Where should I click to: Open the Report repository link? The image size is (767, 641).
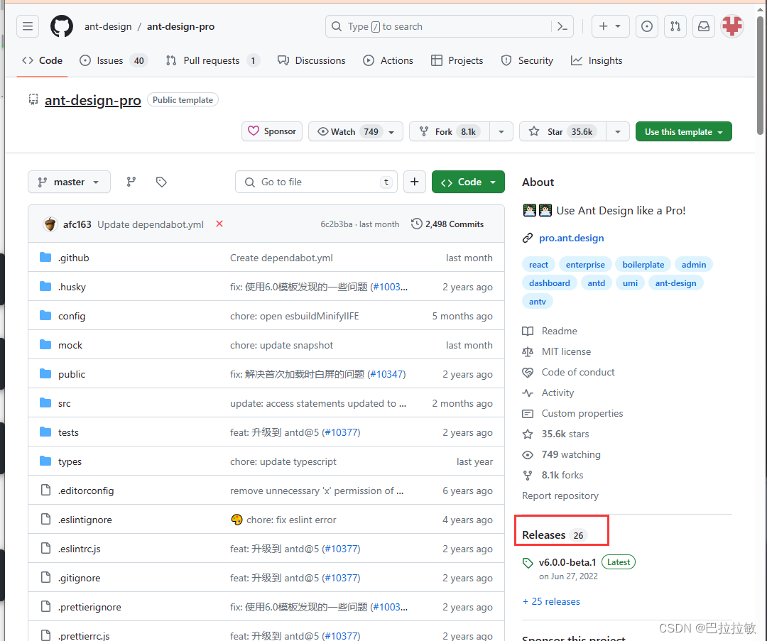tap(560, 495)
